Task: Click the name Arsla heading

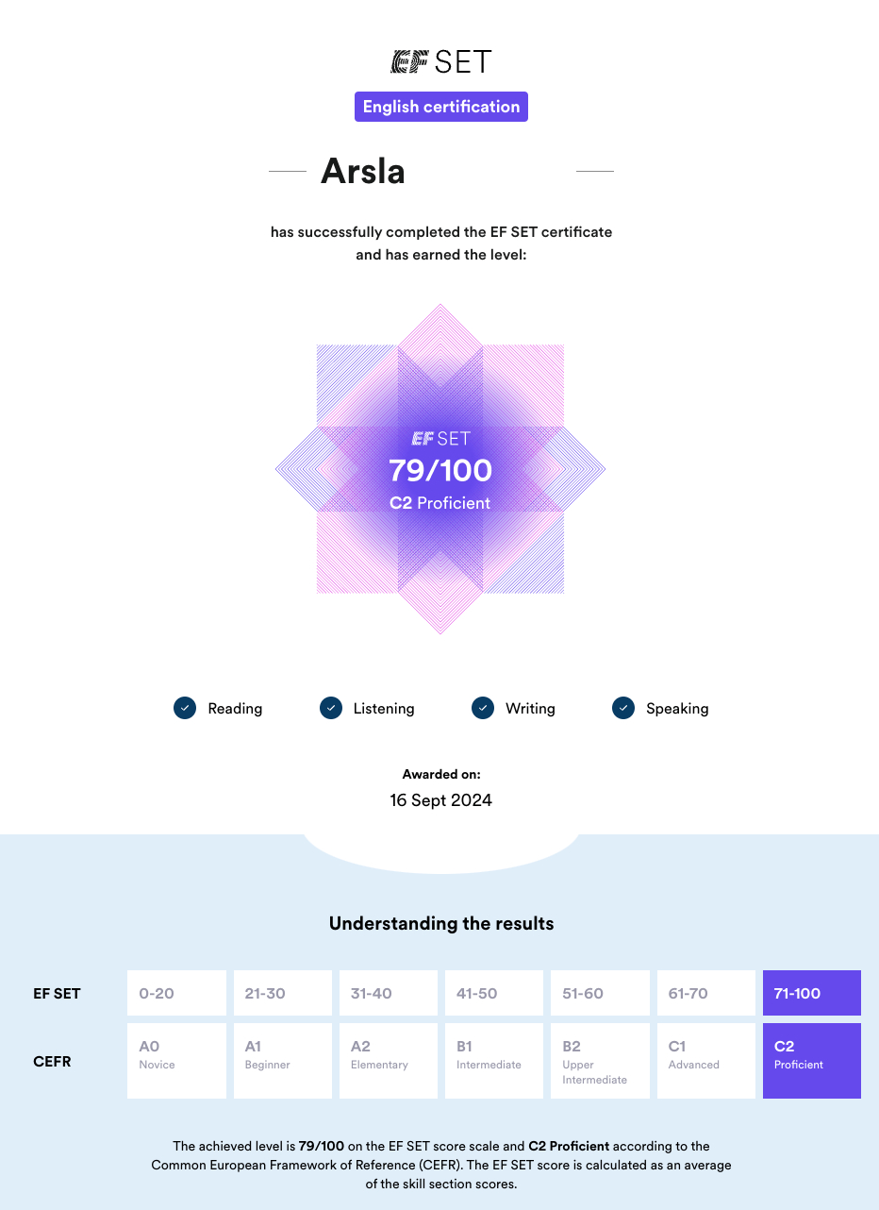Action: 363,171
